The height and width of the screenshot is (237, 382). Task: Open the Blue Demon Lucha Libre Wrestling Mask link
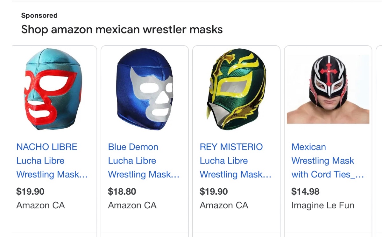(x=144, y=161)
